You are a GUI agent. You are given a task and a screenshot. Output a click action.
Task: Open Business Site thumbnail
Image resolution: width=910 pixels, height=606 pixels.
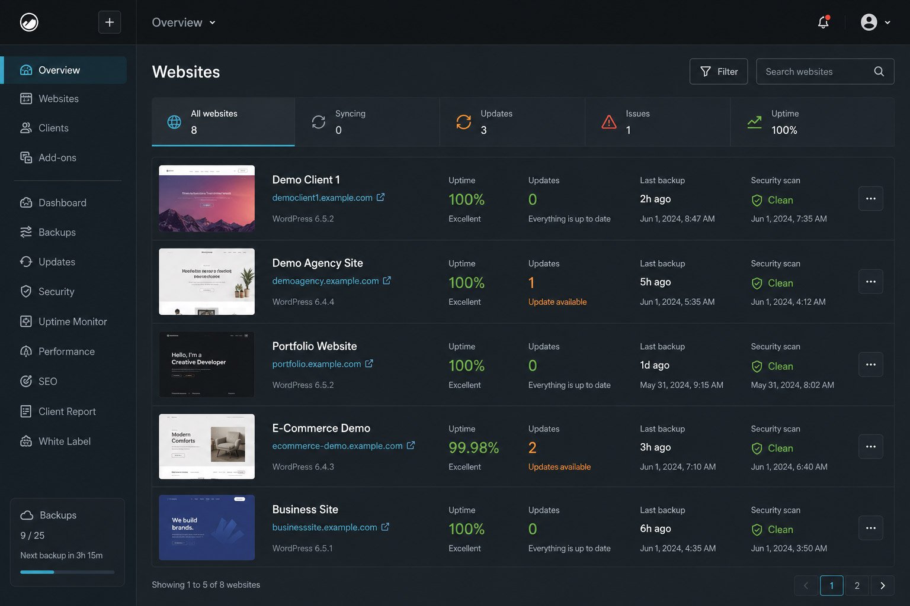pyautogui.click(x=207, y=527)
